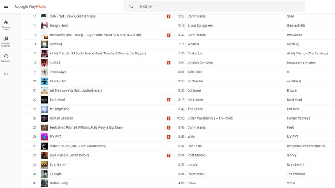Open album because the internet
This screenshot has height=188, width=335.
pyautogui.click(x=301, y=63)
